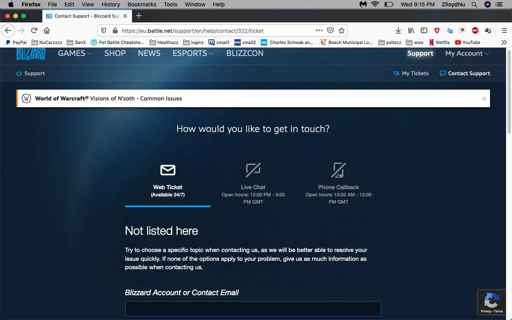Open the History menu in the menu bar
The width and height of the screenshot is (512, 320).
click(x=111, y=4)
